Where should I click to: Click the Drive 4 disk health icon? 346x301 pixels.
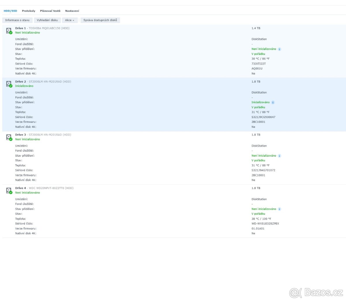[x=9, y=190]
